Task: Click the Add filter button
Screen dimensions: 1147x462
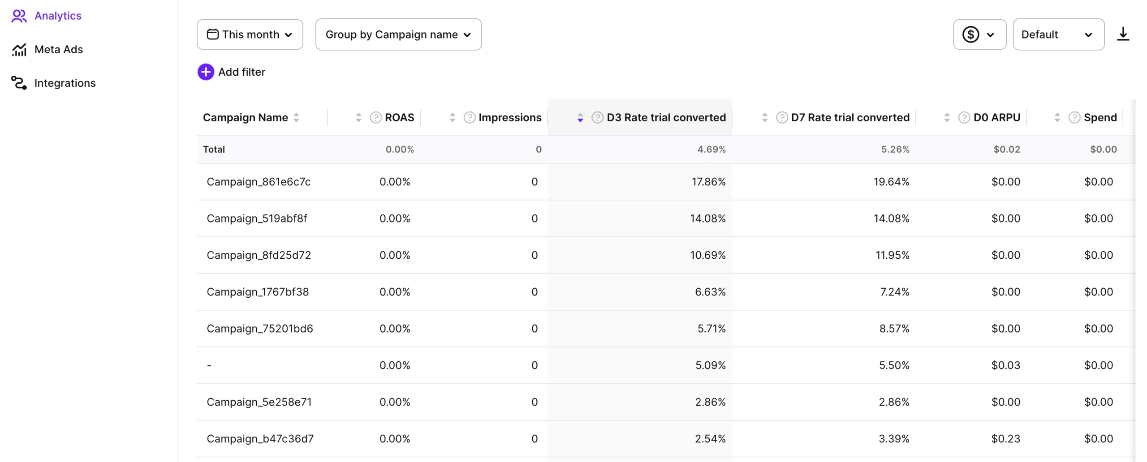Action: pos(231,72)
